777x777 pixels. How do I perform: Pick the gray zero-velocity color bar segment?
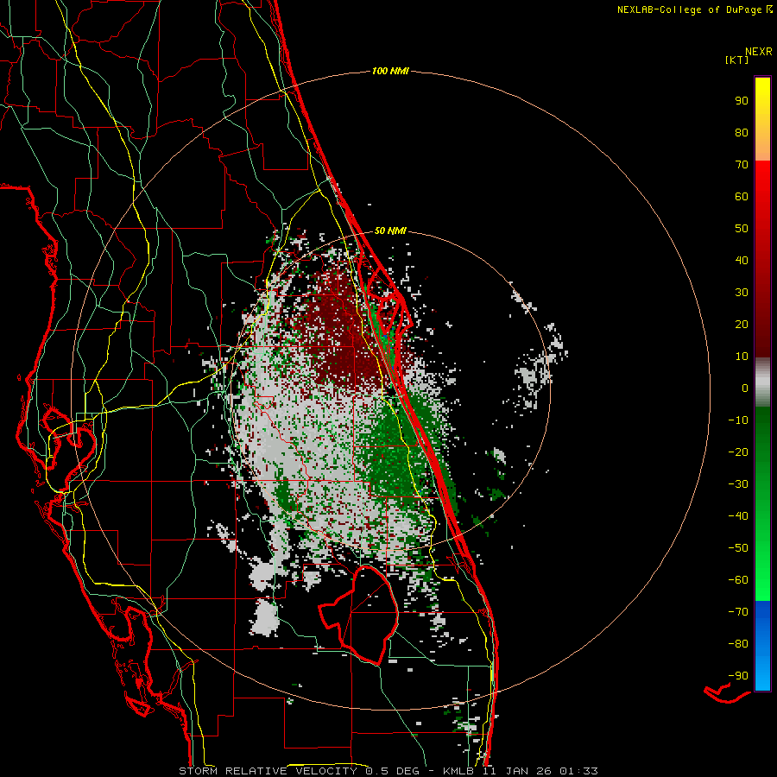(762, 382)
